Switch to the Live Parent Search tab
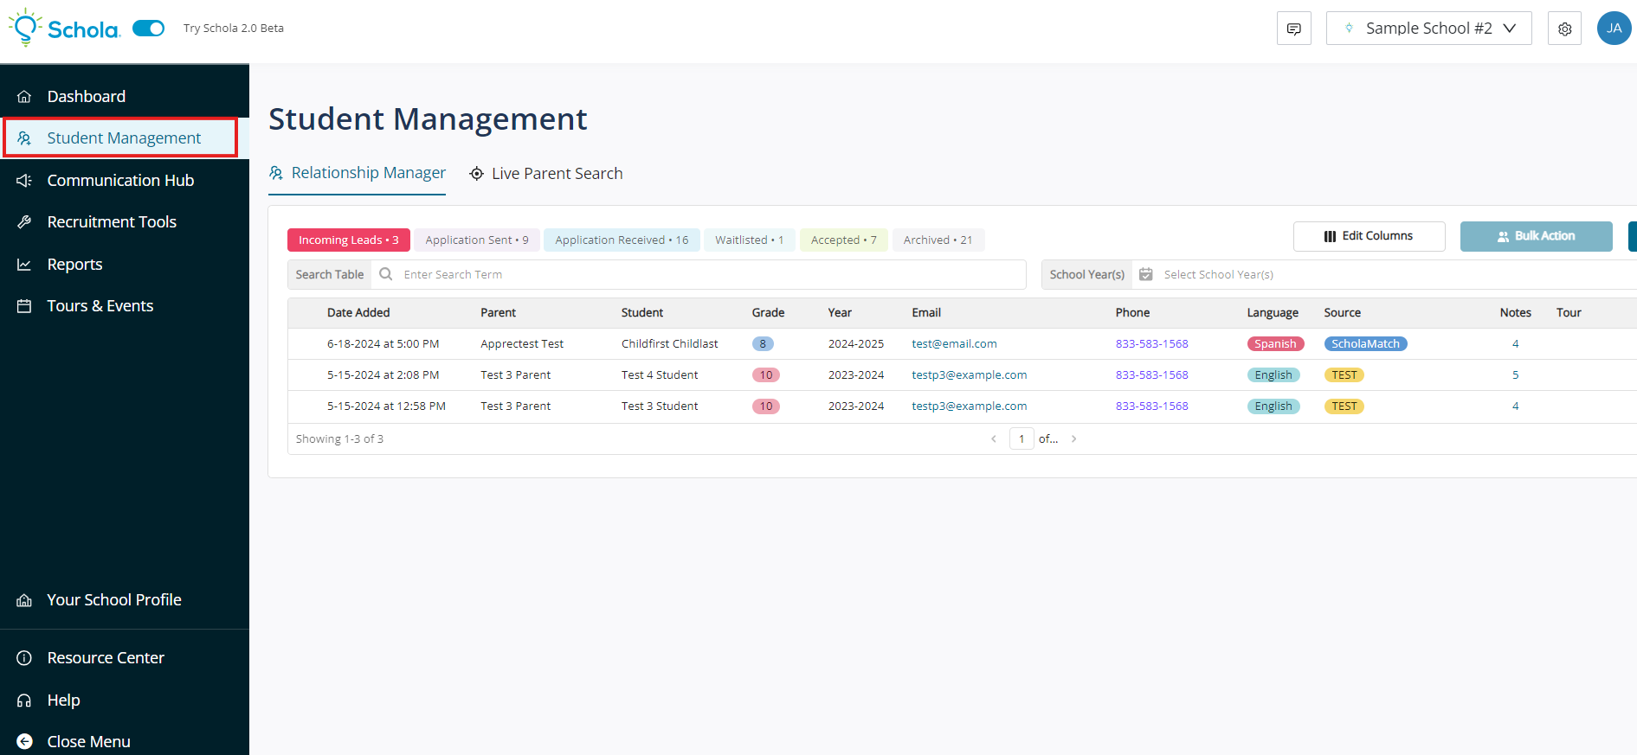1637x755 pixels. point(545,173)
